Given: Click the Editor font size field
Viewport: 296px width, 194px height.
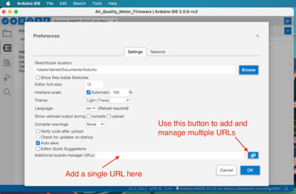Looking at the screenshot, I should 94,84.
